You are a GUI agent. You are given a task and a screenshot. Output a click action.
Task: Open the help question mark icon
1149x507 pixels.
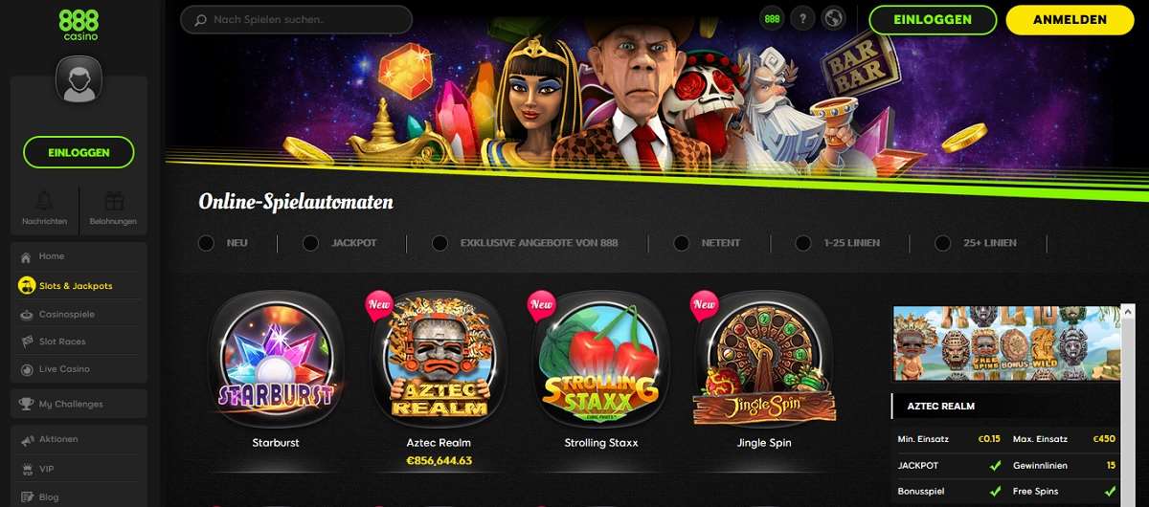pos(802,19)
